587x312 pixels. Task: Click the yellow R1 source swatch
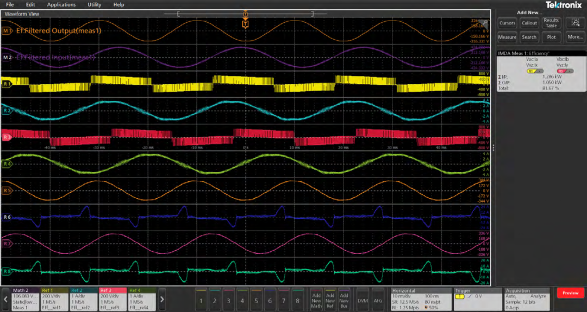tap(532, 71)
